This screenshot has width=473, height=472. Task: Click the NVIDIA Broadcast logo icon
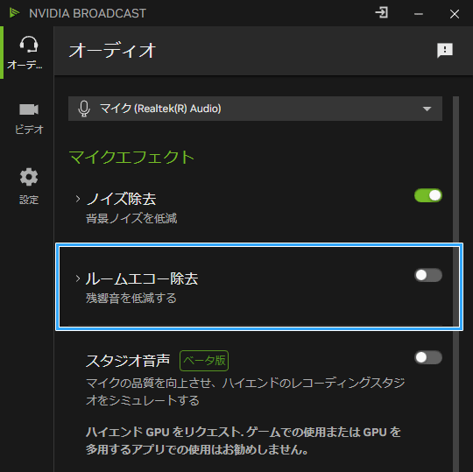[x=14, y=13]
